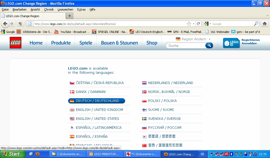Click the Registrieren link
This screenshot has height=158, width=270.
click(x=250, y=40)
